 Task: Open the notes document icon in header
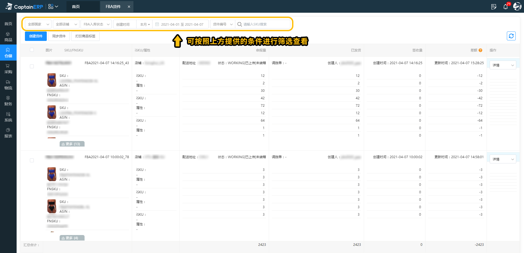click(x=494, y=7)
